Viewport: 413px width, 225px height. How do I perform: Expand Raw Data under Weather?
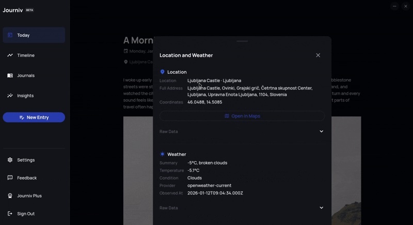click(321, 208)
